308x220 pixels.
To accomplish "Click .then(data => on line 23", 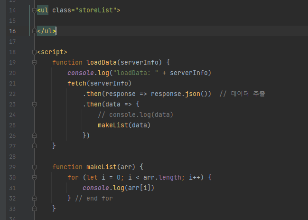I will [x=107, y=104].
